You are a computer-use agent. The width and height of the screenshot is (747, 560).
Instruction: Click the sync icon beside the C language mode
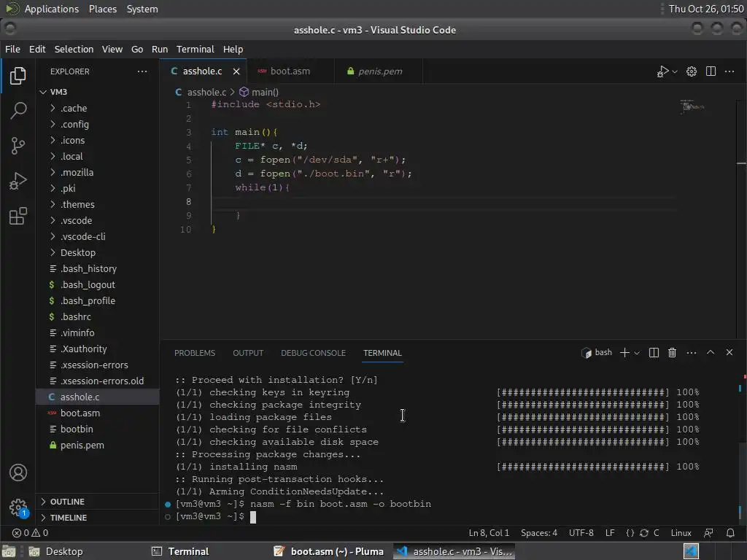click(x=644, y=533)
